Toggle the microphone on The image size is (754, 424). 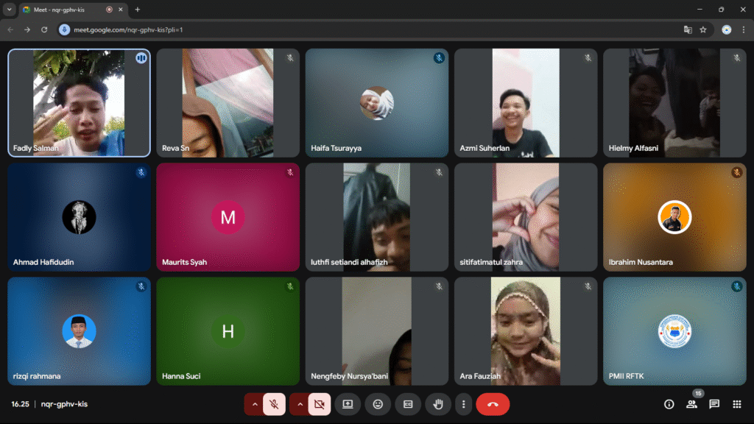pos(274,404)
